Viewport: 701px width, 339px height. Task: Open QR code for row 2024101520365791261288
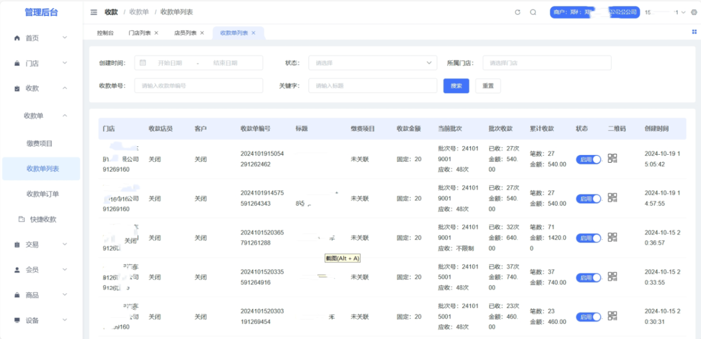(612, 237)
